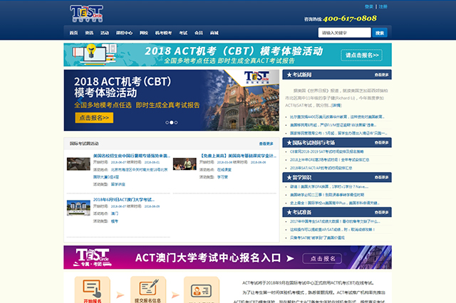Viewport: 456px width, 303px height.
Task: Open article about 提前查AP/SAT成绩
Action: [x=333, y=229]
